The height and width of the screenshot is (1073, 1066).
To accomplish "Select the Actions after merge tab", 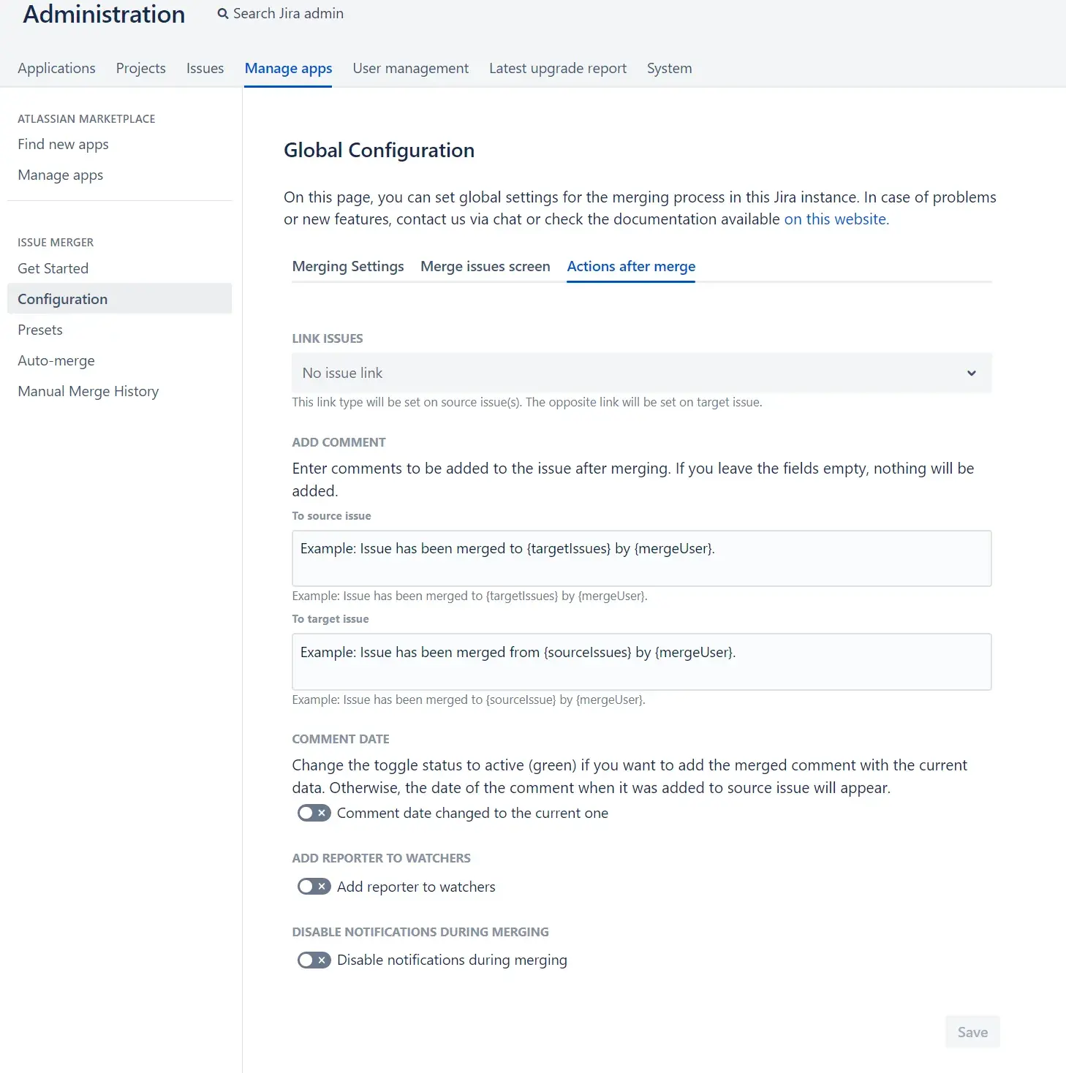I will click(x=631, y=267).
